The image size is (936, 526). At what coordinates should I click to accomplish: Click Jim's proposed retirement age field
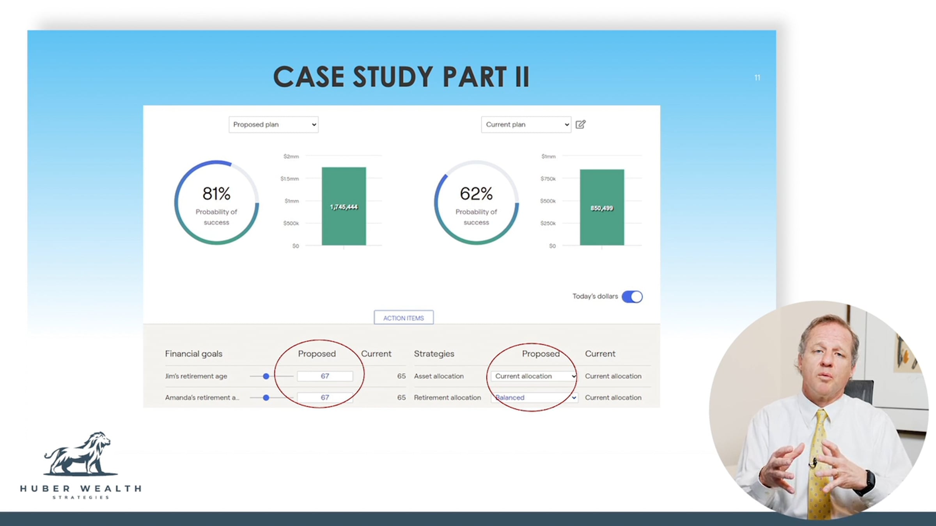point(325,376)
